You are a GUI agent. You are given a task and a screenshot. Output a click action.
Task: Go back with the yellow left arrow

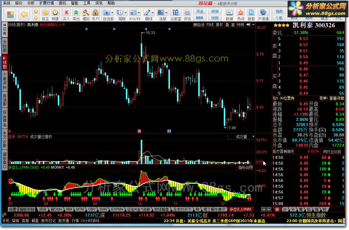tap(24, 15)
